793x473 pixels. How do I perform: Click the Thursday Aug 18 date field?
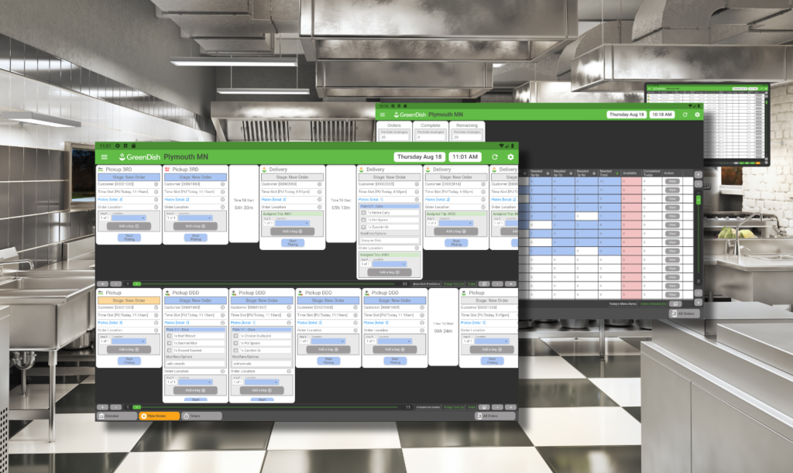pos(417,156)
